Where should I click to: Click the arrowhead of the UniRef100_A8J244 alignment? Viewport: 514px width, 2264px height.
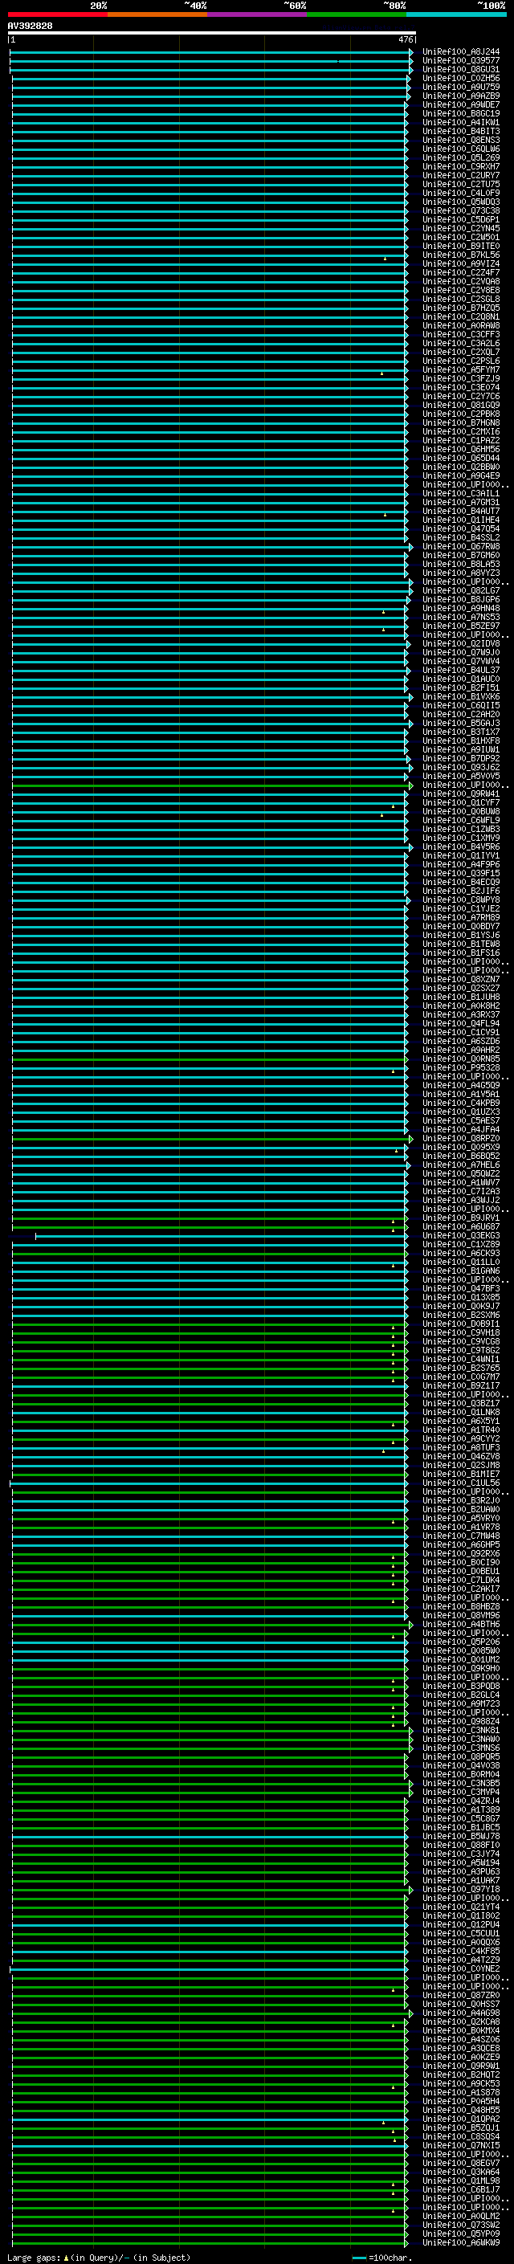410,53
